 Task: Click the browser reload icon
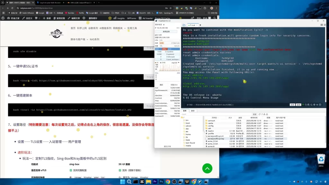[12, 8]
